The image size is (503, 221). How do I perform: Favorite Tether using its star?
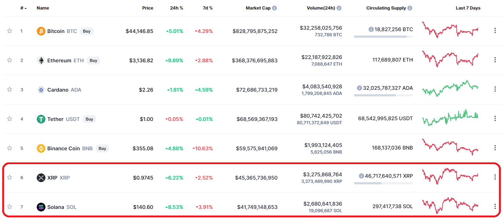pos(10,119)
